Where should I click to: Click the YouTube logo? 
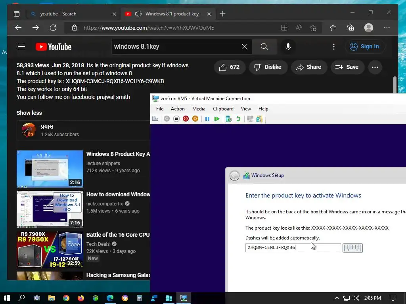[54, 47]
